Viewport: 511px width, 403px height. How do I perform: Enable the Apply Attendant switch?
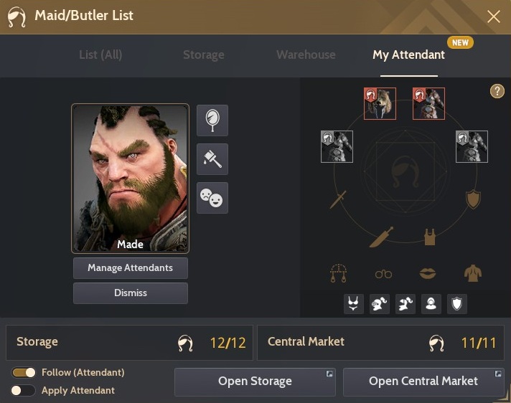(x=24, y=390)
